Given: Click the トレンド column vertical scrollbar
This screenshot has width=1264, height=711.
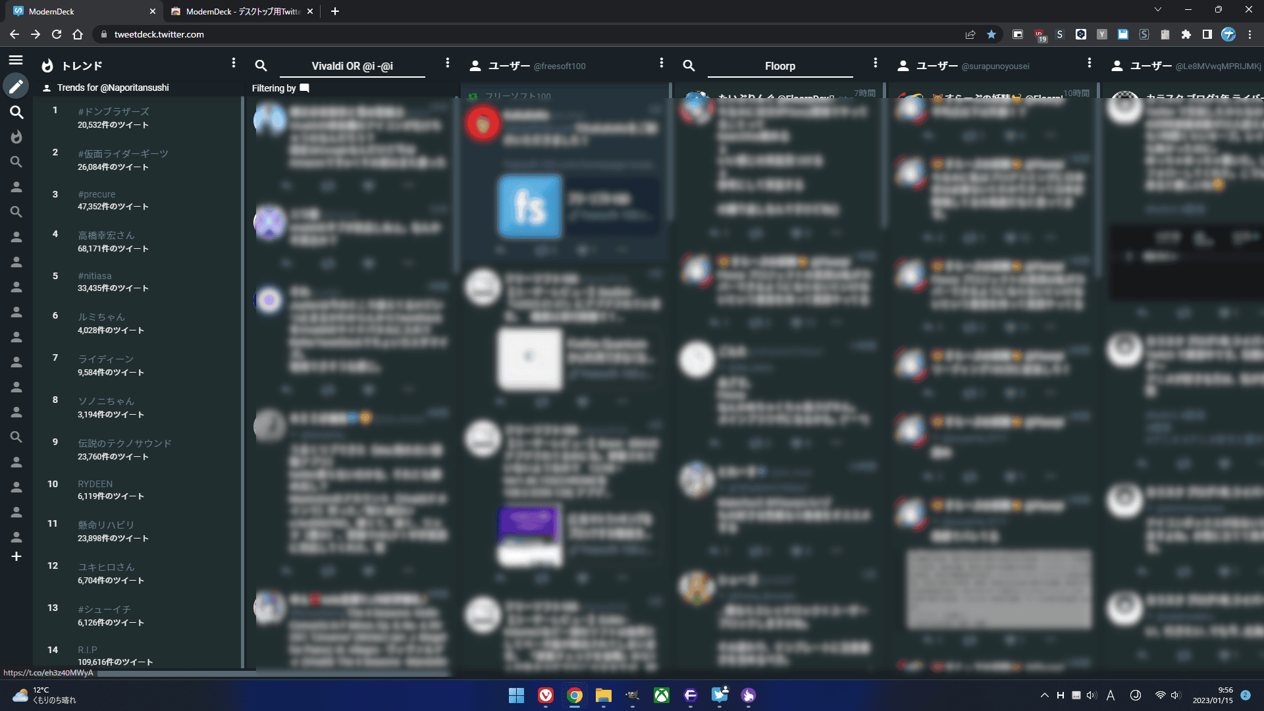Looking at the screenshot, I should pos(242,382).
